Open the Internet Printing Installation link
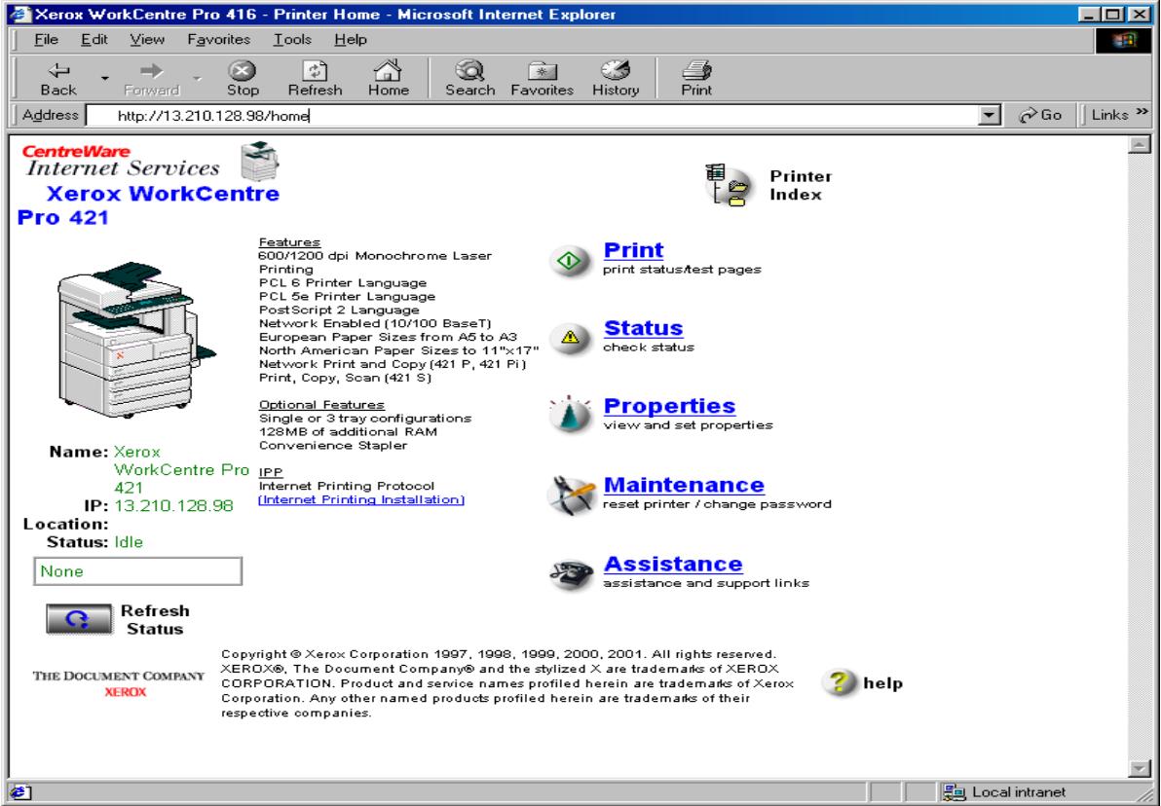This screenshot has height=806, width=1161. pos(361,499)
